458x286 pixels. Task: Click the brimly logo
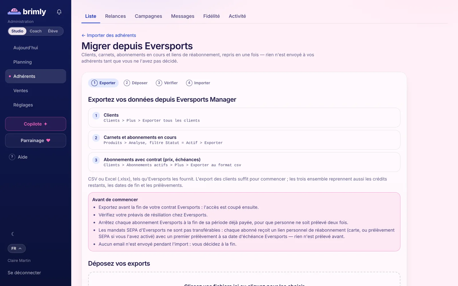[27, 12]
